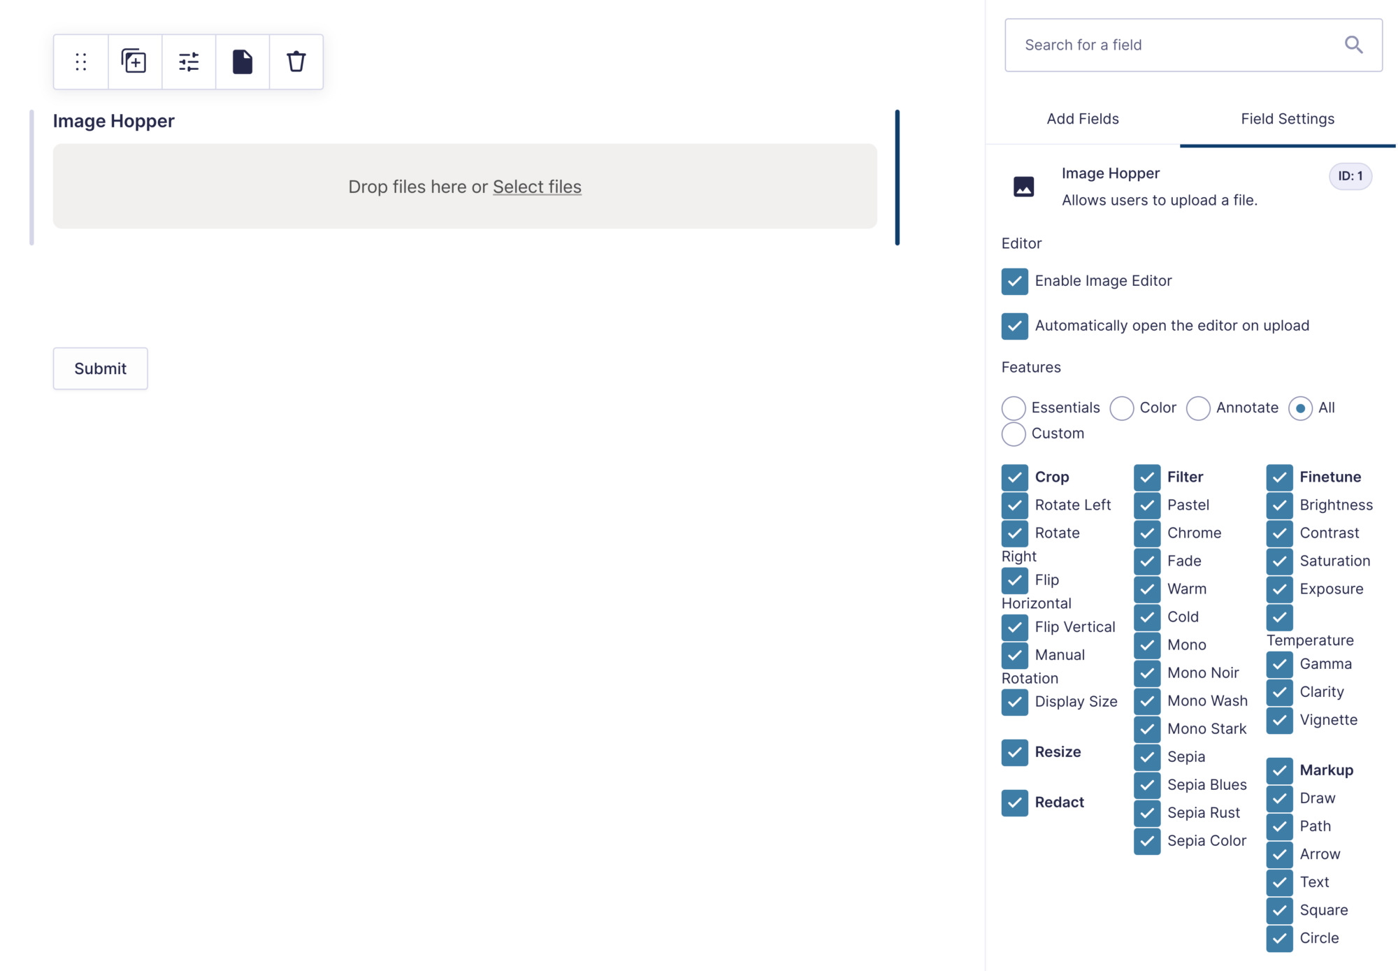
Task: Switch to the Add Fields tab
Action: click(1082, 119)
